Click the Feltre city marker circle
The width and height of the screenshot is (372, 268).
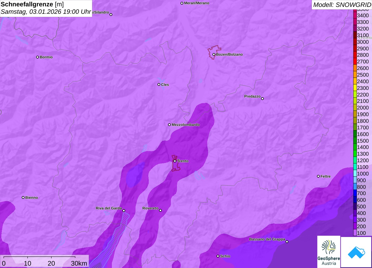[318, 176]
